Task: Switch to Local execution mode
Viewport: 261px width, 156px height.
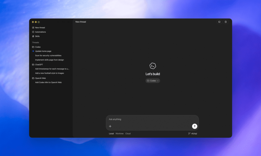Action: tap(111, 134)
